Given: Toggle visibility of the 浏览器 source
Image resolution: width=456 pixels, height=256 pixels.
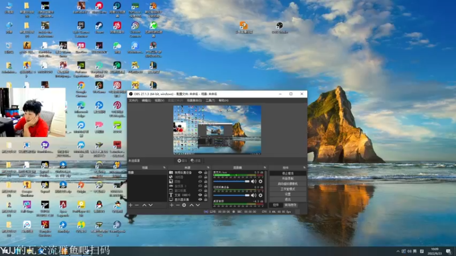Looking at the screenshot, I should [200, 177].
